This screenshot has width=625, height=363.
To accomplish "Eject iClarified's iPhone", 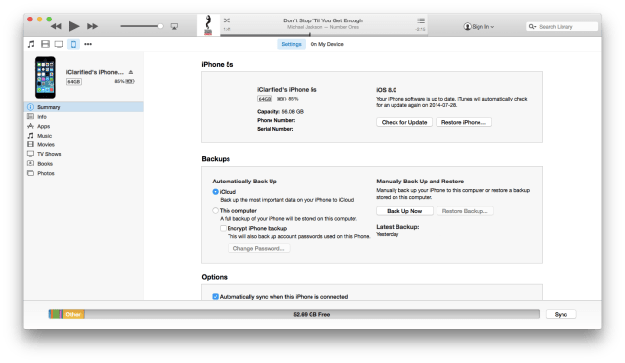I will tap(131, 72).
